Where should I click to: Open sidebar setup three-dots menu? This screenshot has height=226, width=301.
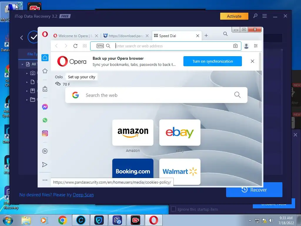(45, 180)
